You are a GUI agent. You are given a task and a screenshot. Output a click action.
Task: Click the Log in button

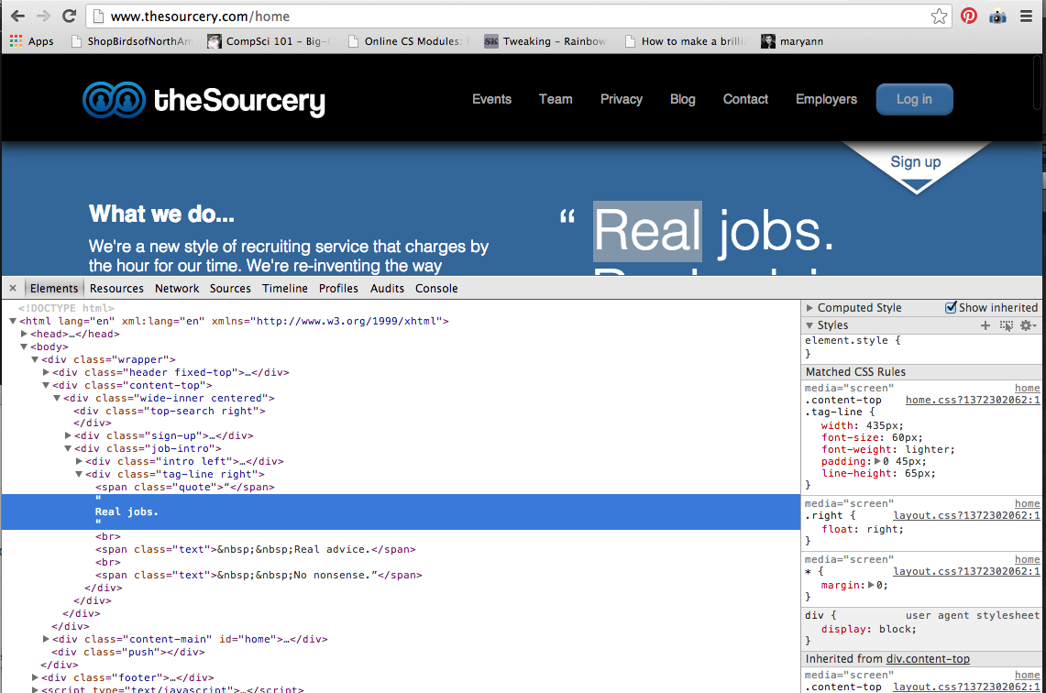(914, 99)
